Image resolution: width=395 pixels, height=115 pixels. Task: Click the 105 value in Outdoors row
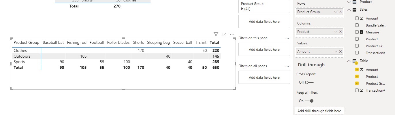83,56
